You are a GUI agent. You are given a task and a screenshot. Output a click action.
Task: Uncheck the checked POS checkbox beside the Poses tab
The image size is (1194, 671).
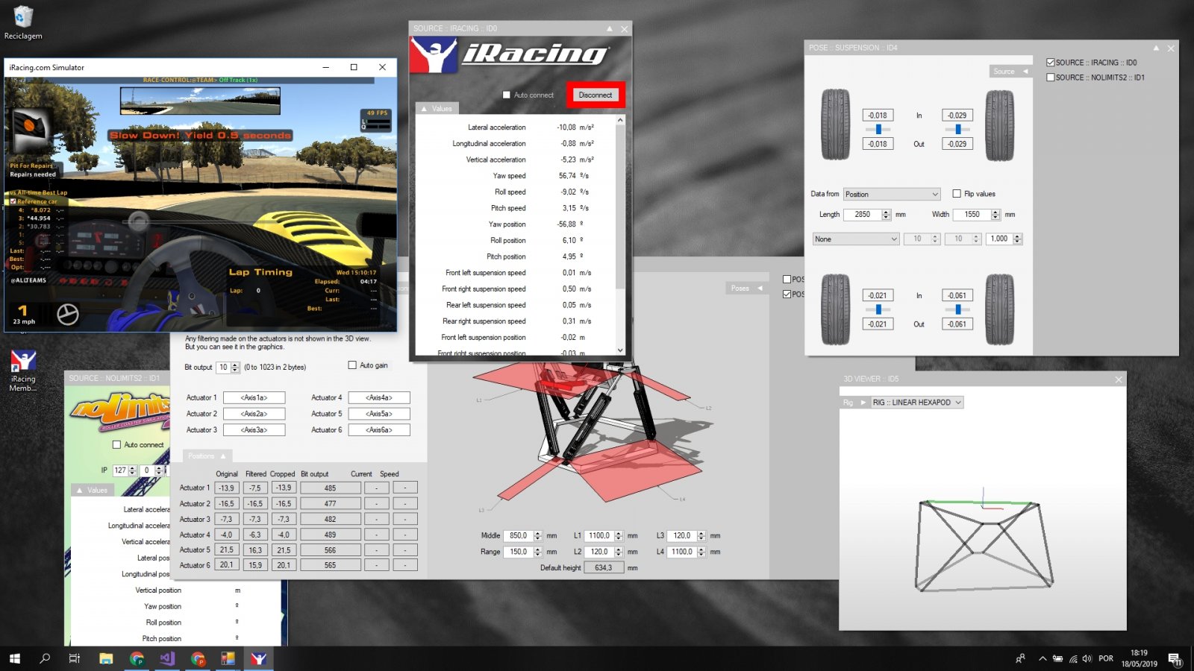tap(787, 294)
